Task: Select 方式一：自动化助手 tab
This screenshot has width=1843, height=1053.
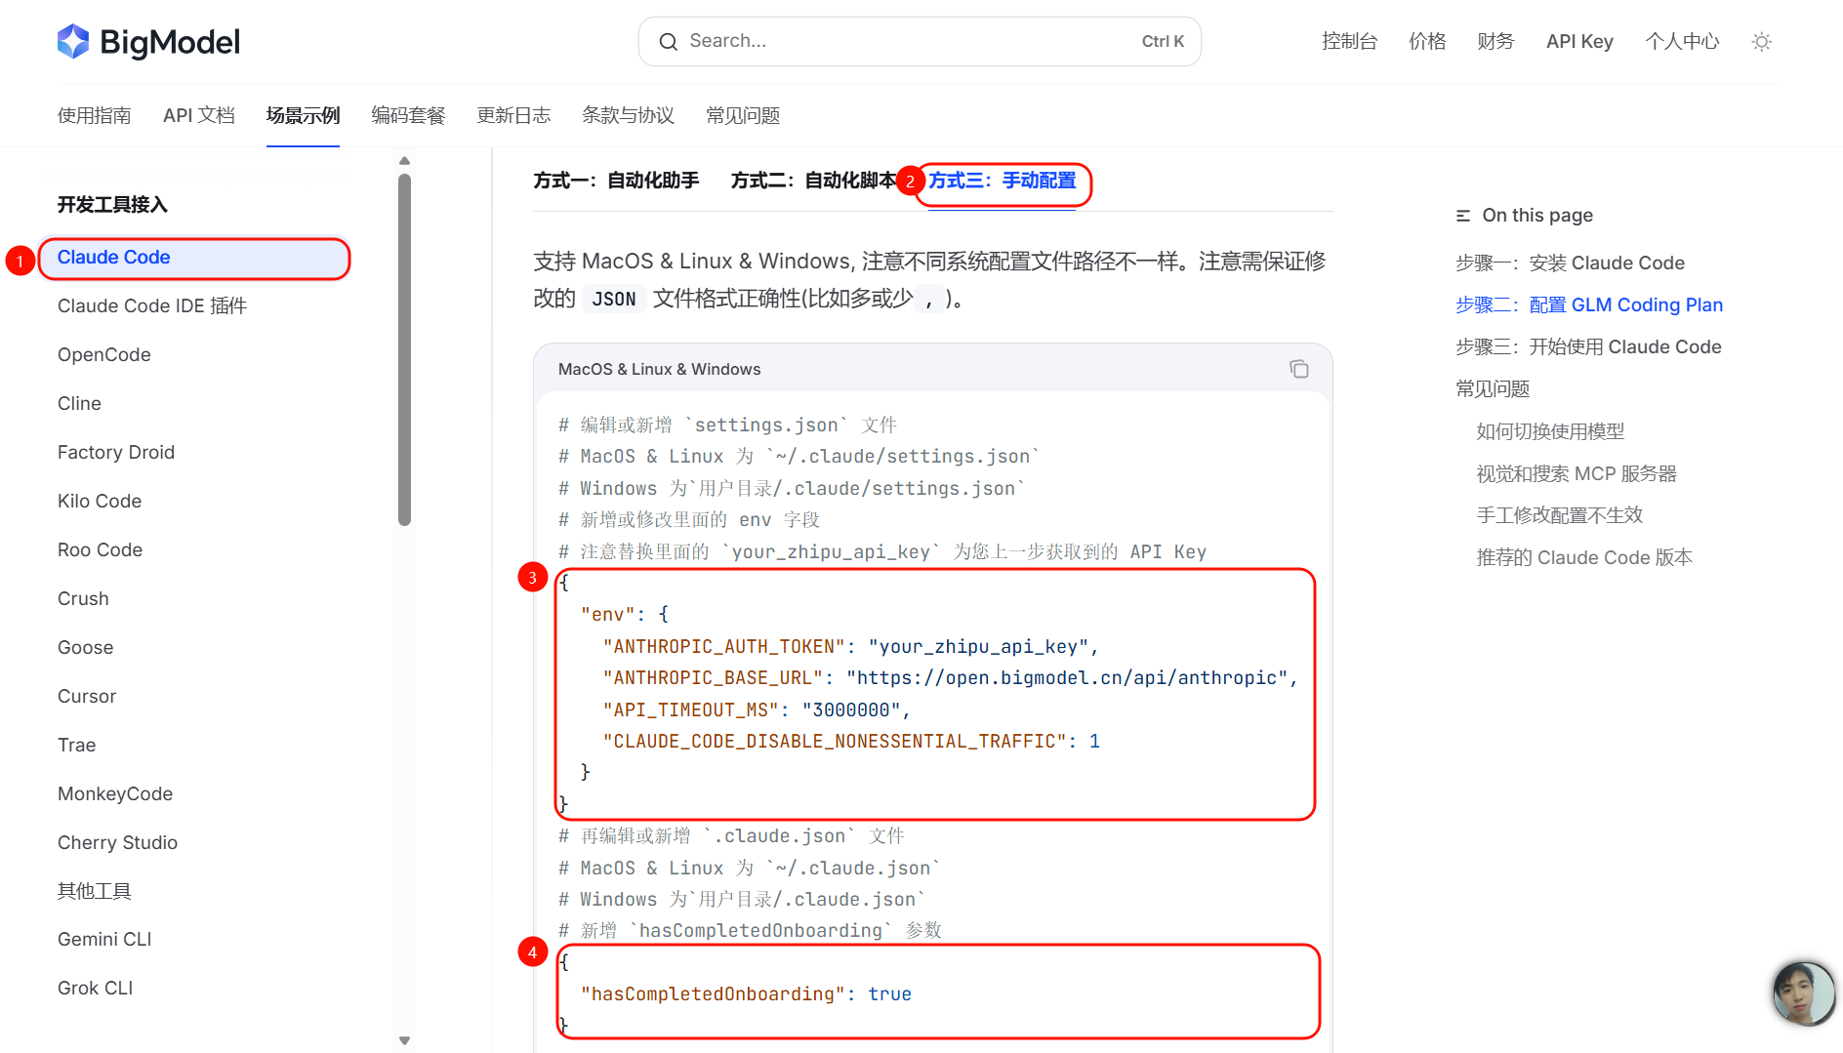Action: tap(616, 181)
